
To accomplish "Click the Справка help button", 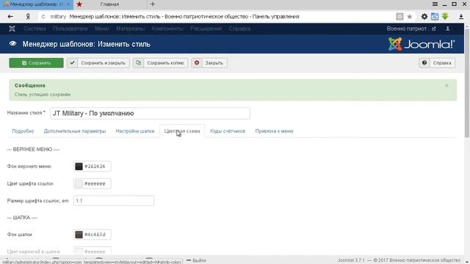I will [437, 63].
